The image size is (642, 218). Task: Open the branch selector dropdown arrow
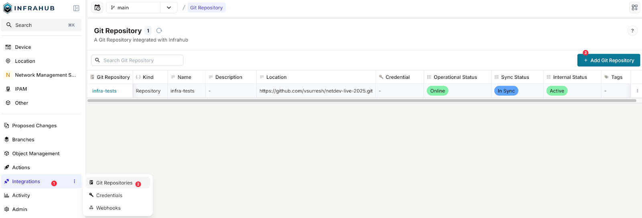tap(169, 8)
